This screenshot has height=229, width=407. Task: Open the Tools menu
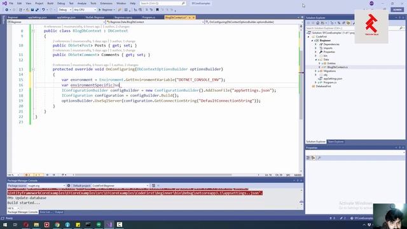coord(93,3)
